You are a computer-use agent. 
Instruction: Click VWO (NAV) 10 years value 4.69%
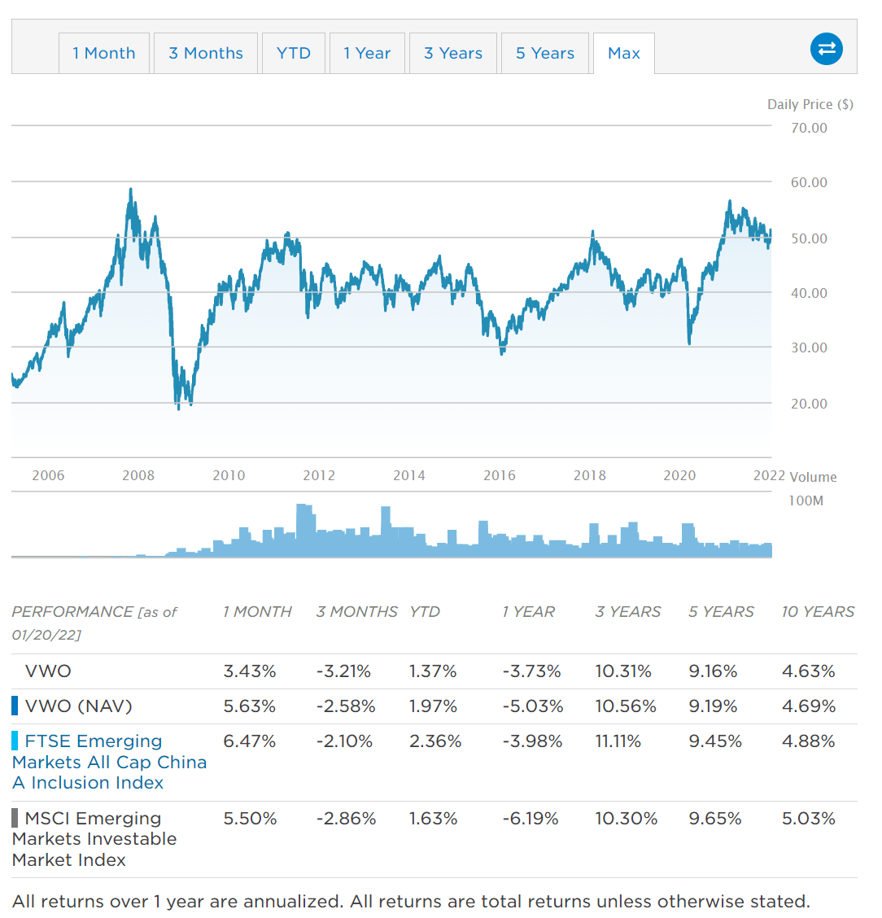coord(809,706)
